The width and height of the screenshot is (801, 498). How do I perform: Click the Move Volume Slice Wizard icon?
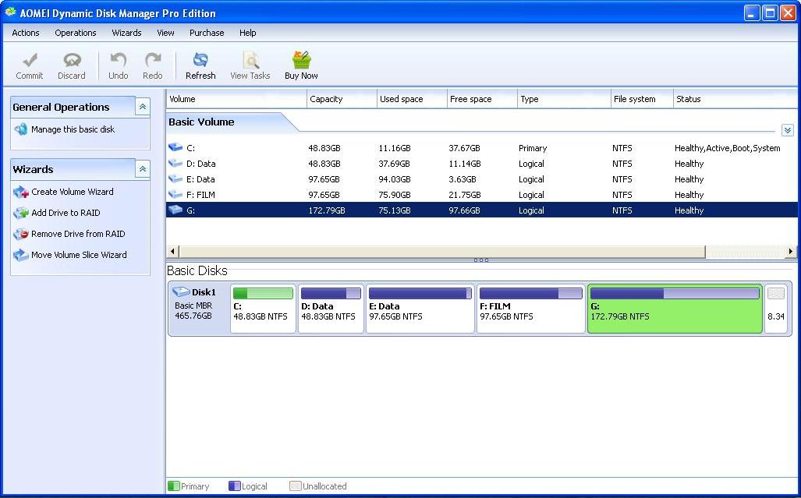(21, 255)
